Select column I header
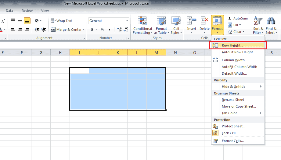This screenshot has width=281, height=160. click(x=79, y=53)
